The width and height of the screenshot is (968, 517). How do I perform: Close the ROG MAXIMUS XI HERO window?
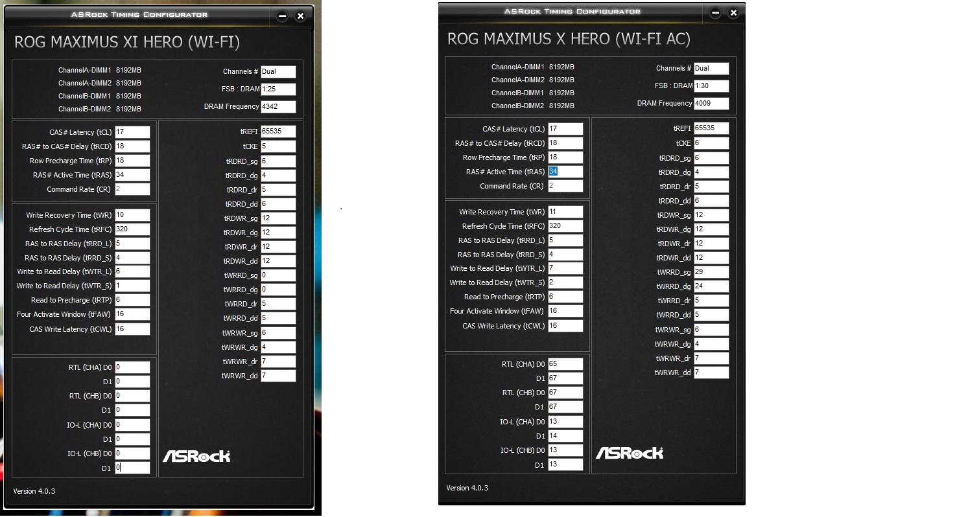click(300, 16)
